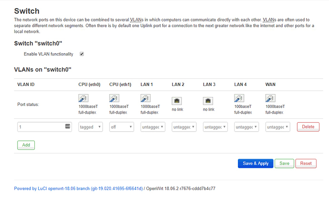Click the Save & Apply button
Image resolution: width=329 pixels, height=202 pixels.
(x=256, y=164)
